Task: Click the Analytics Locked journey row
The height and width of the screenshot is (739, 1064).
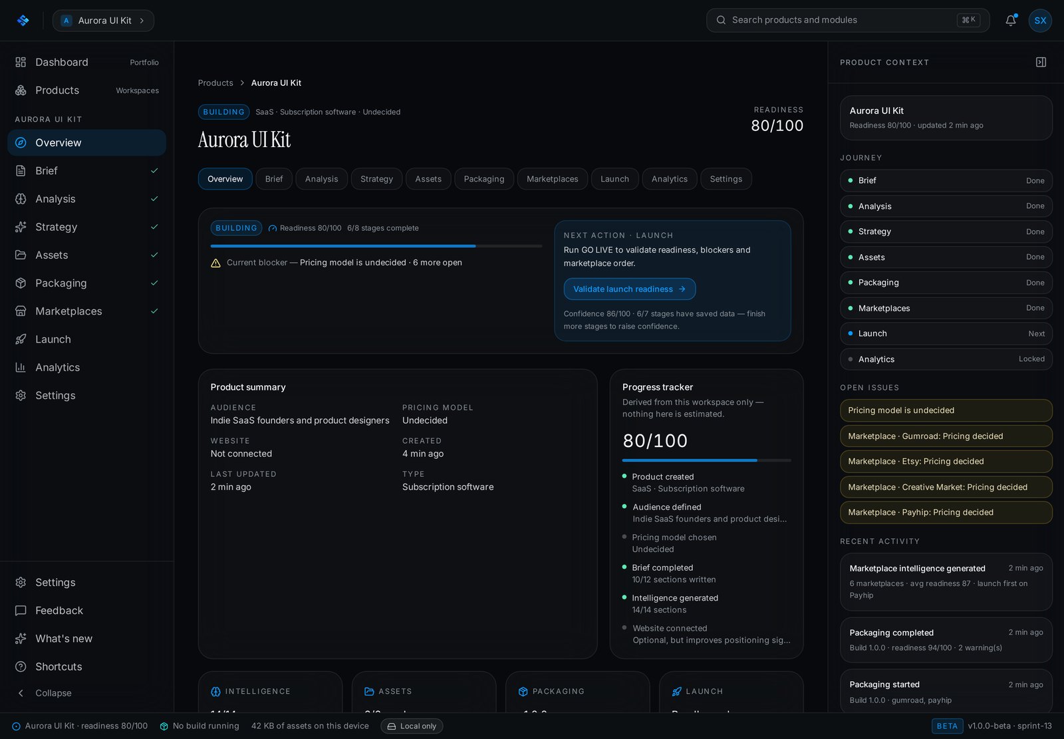Action: pos(946,359)
